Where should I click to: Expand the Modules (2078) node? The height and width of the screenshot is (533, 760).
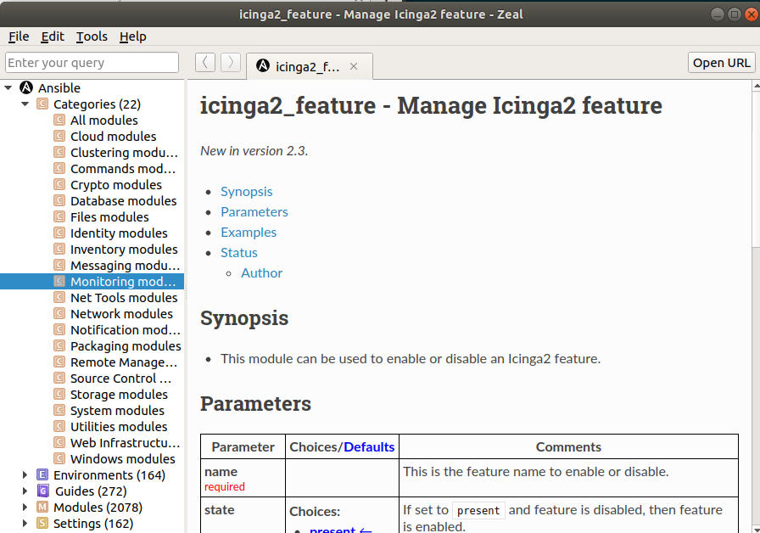coord(25,507)
